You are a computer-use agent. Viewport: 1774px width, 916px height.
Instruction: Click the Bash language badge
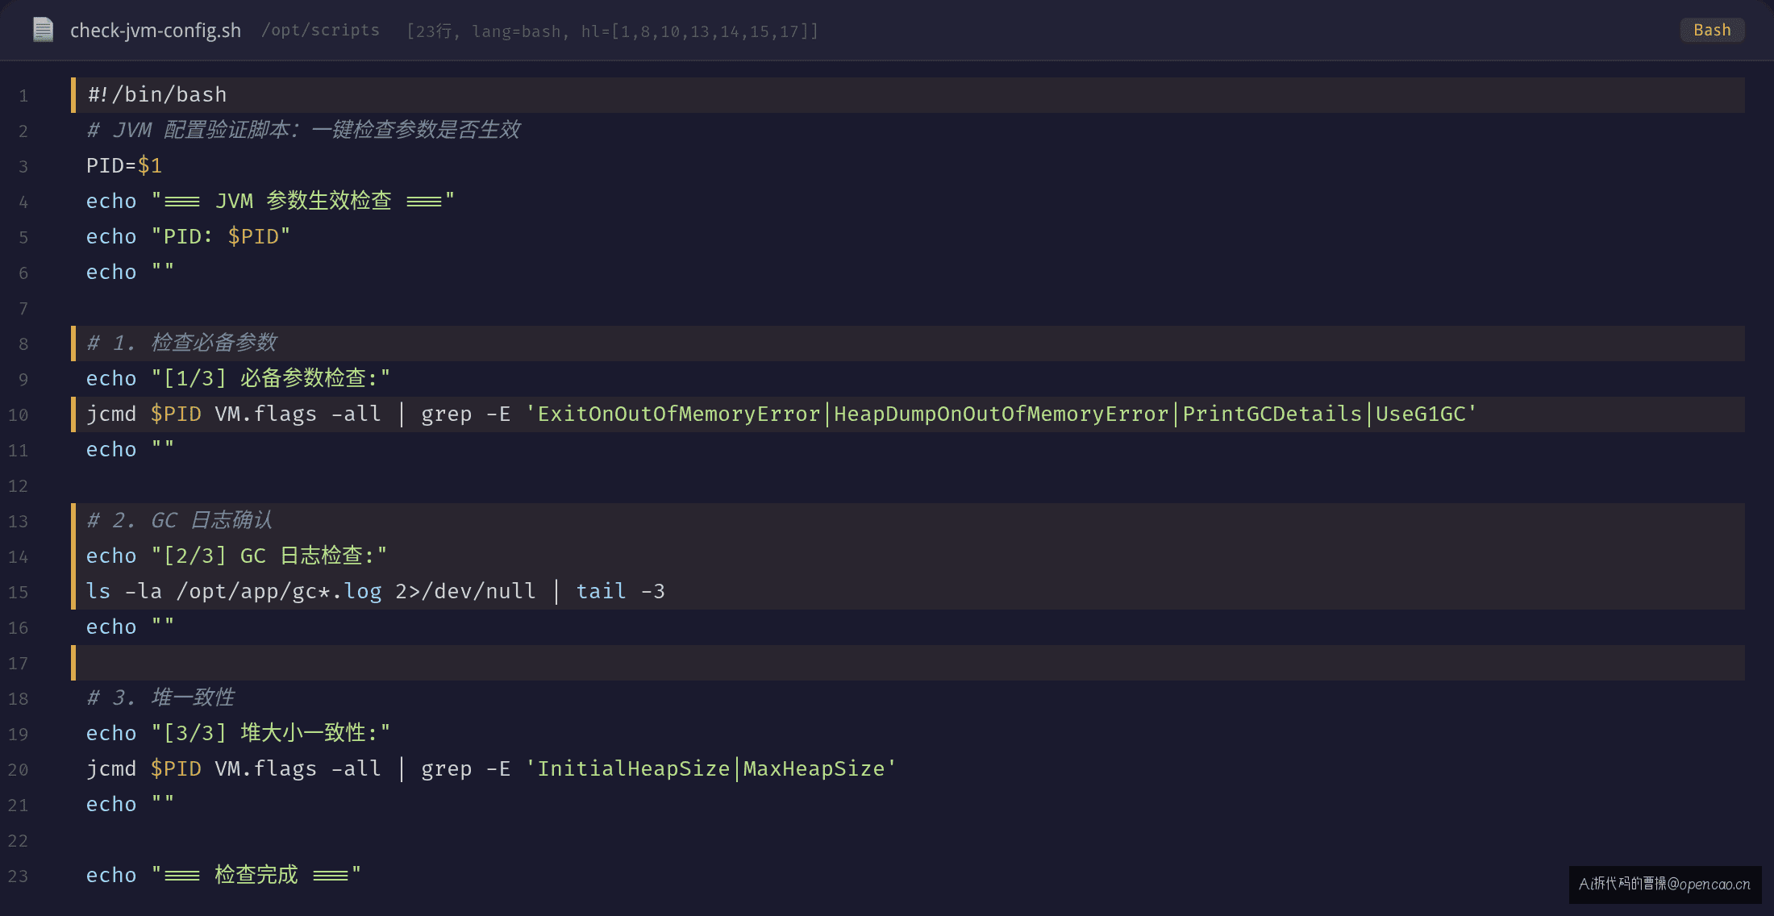click(x=1712, y=30)
